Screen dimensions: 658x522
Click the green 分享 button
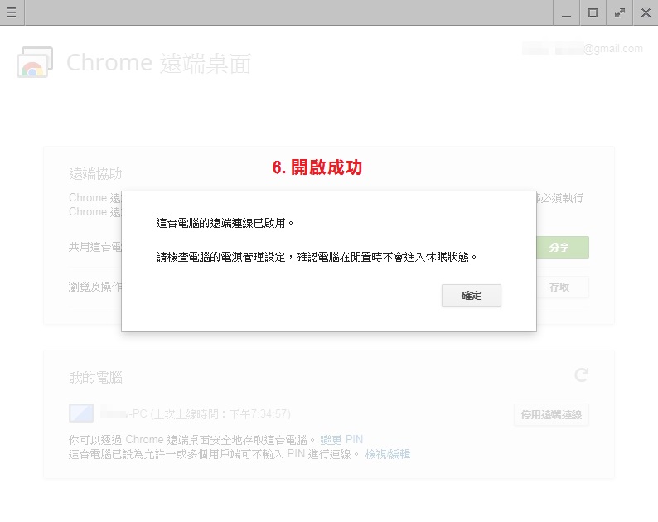pyautogui.click(x=559, y=248)
